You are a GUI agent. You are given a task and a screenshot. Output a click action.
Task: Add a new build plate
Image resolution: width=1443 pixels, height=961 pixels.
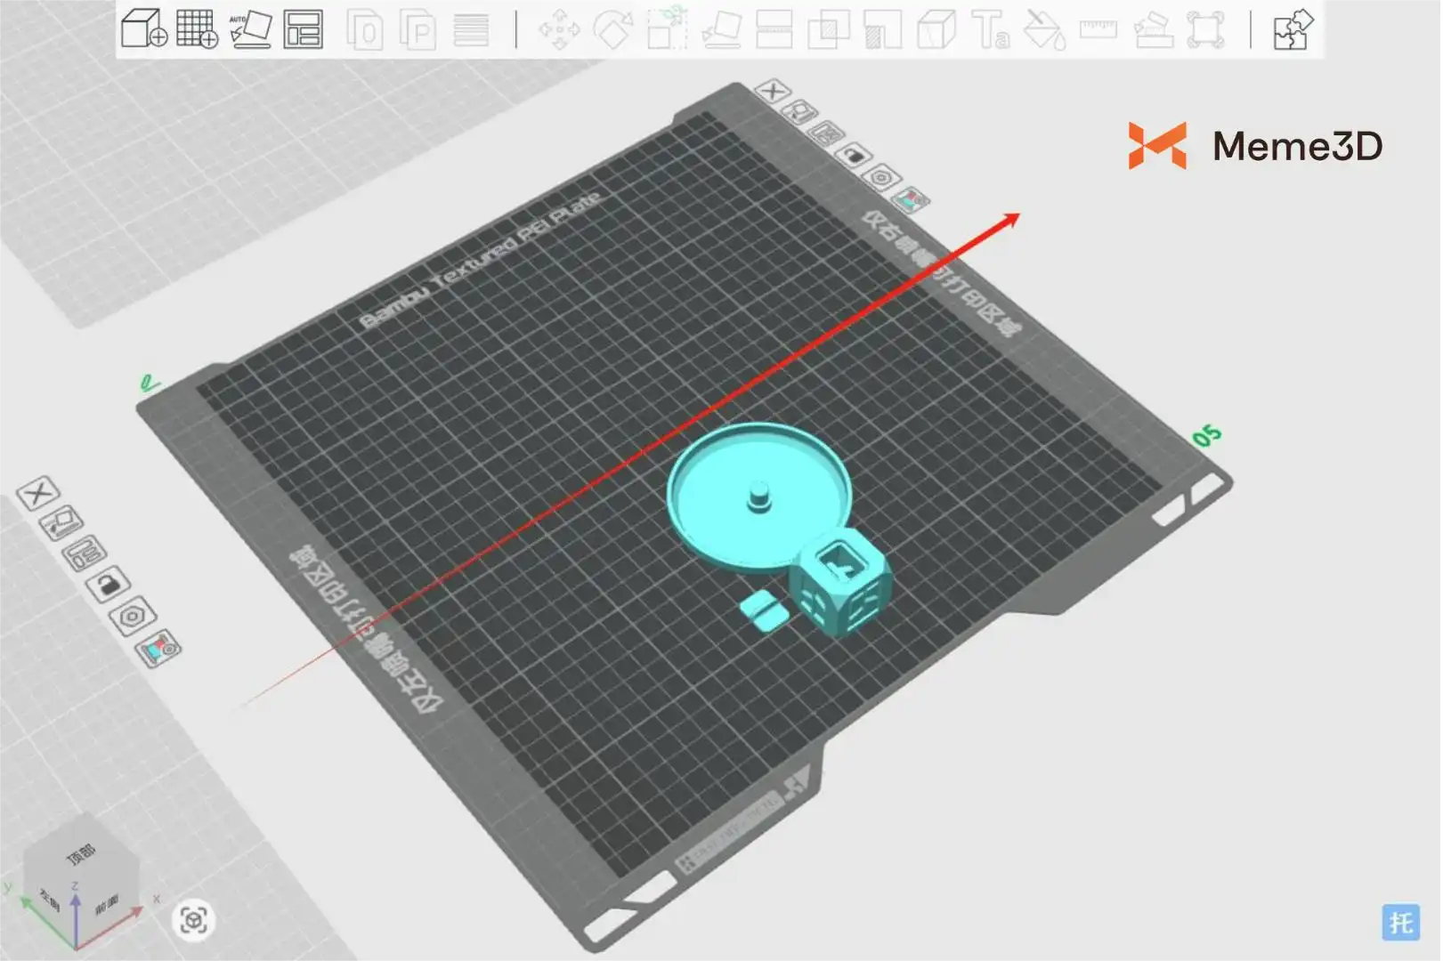tap(197, 28)
